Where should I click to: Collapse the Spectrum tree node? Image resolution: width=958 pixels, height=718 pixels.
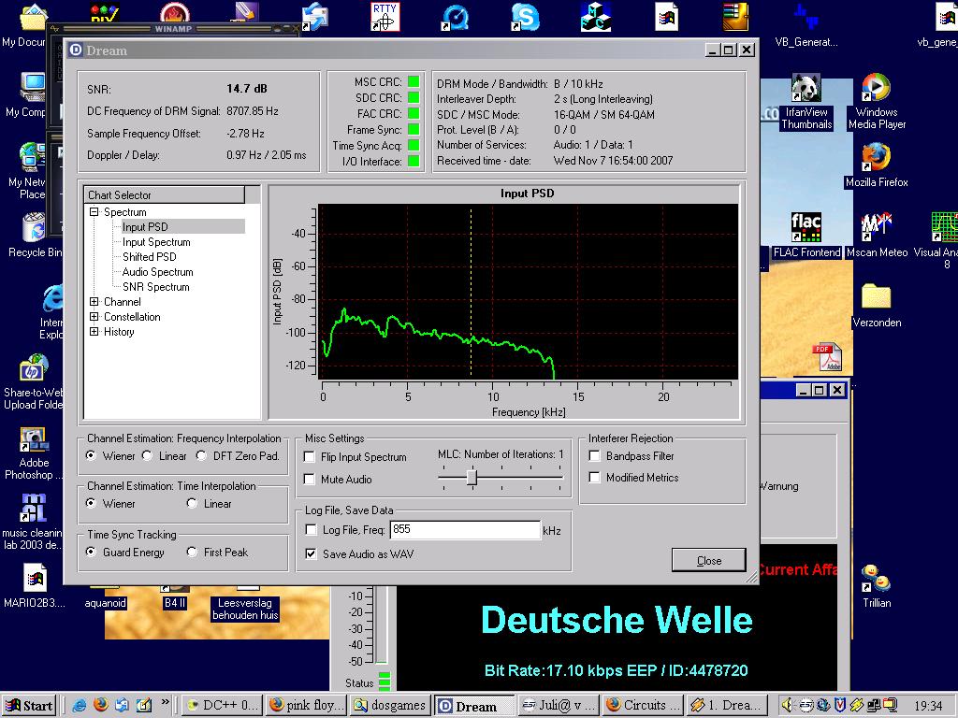[94, 212]
